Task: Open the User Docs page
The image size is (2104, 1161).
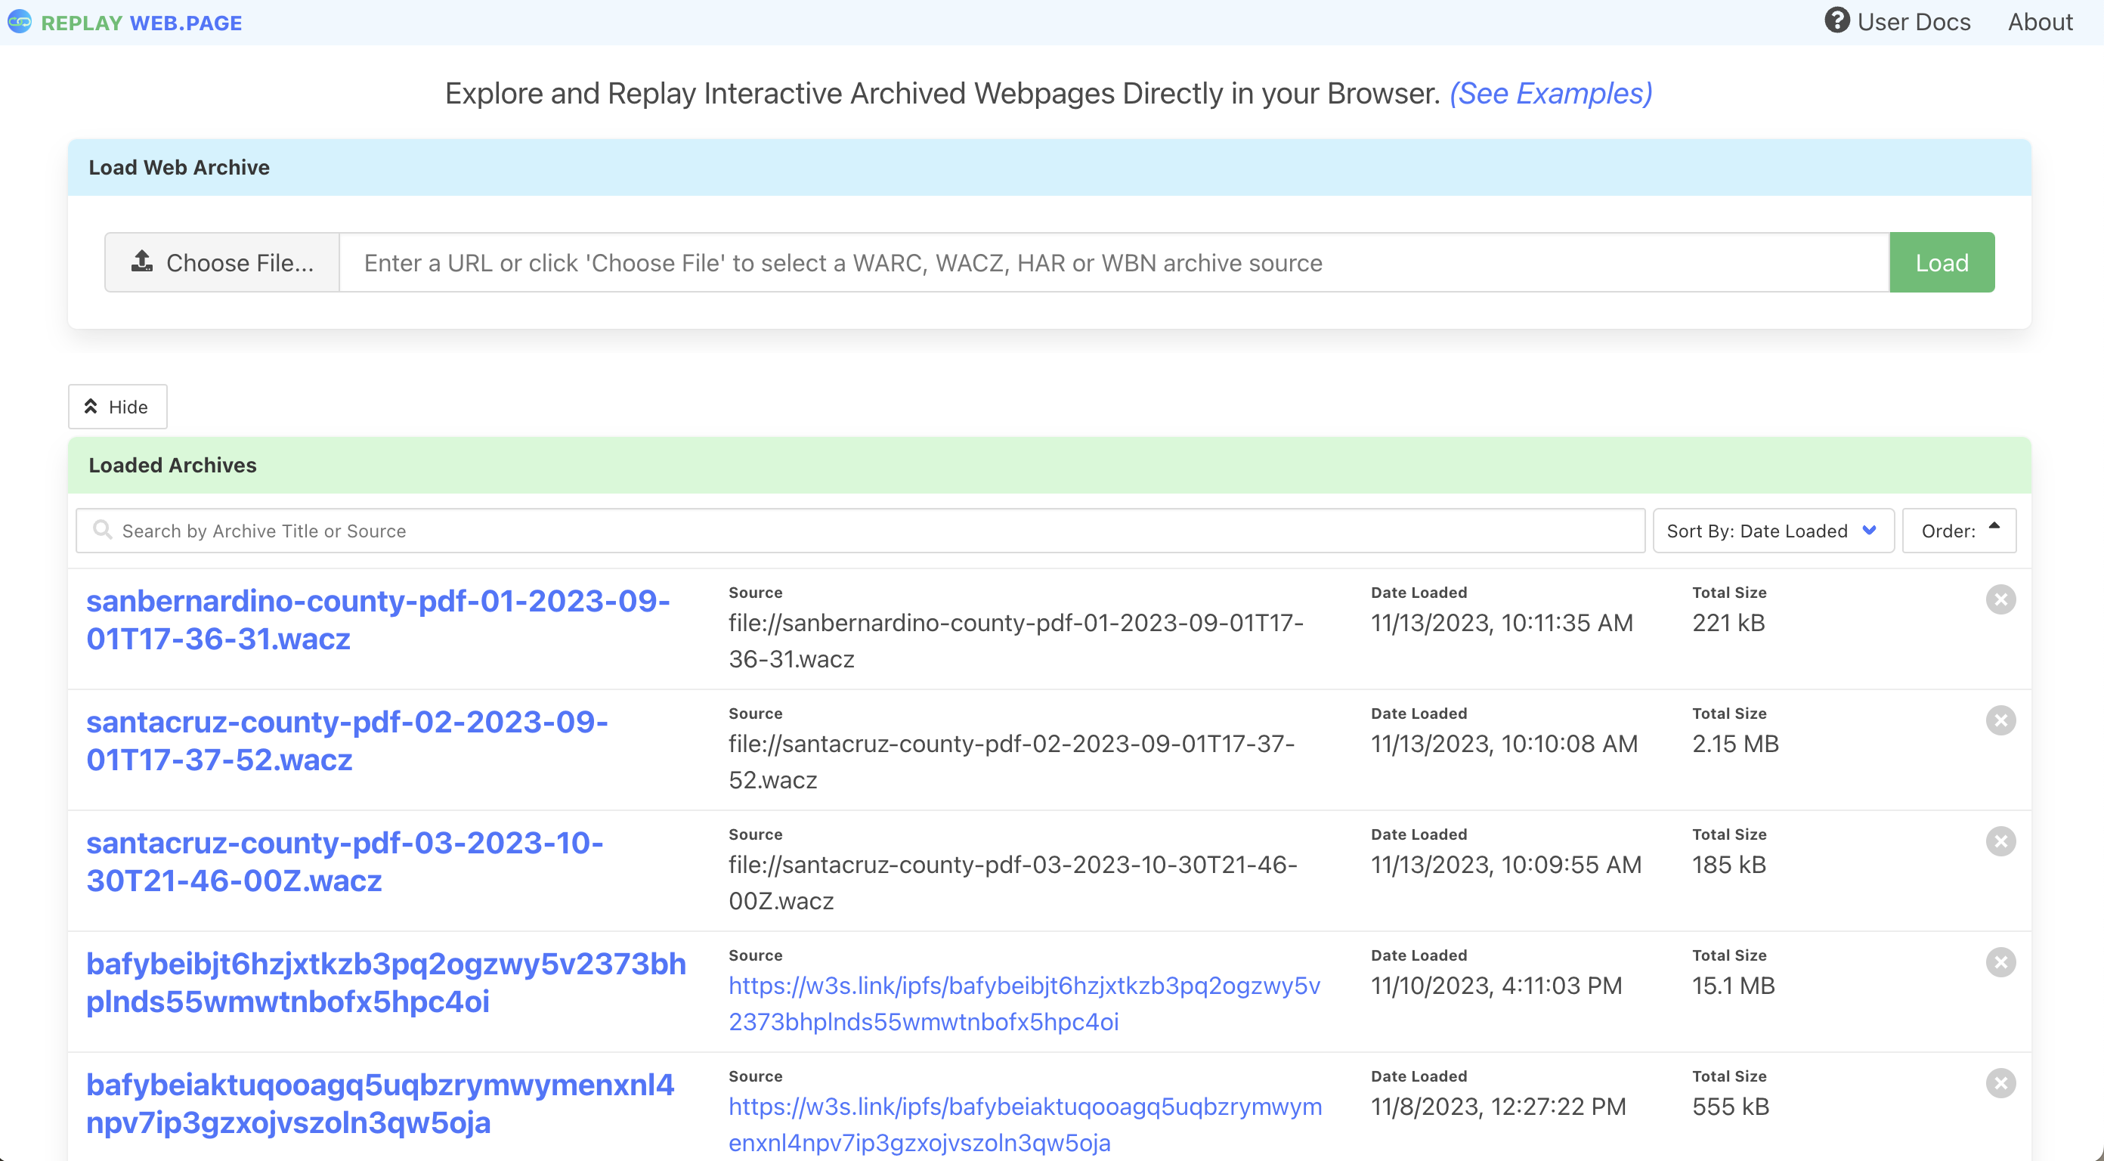Action: click(1913, 22)
